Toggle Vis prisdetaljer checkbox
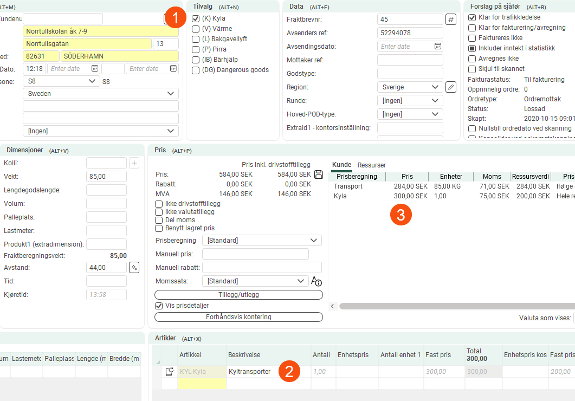The image size is (575, 401). click(x=159, y=306)
